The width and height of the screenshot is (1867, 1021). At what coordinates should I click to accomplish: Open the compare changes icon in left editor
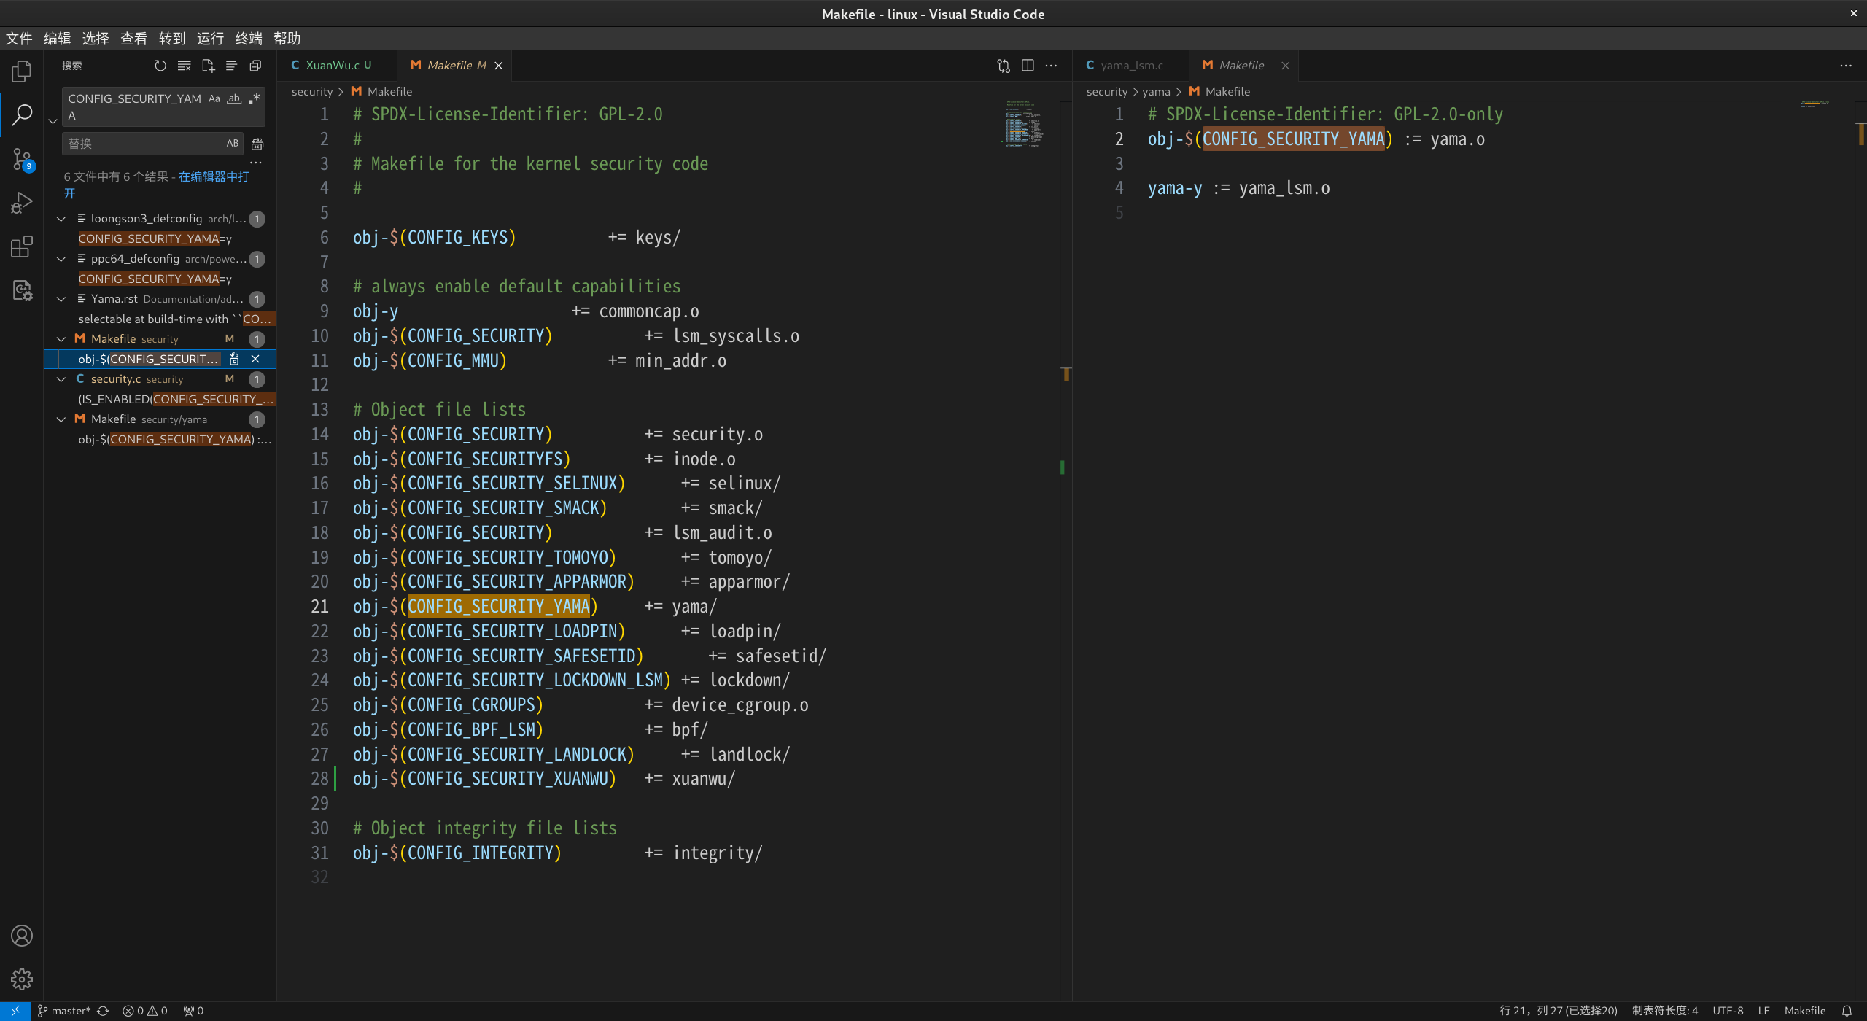[x=1004, y=66]
